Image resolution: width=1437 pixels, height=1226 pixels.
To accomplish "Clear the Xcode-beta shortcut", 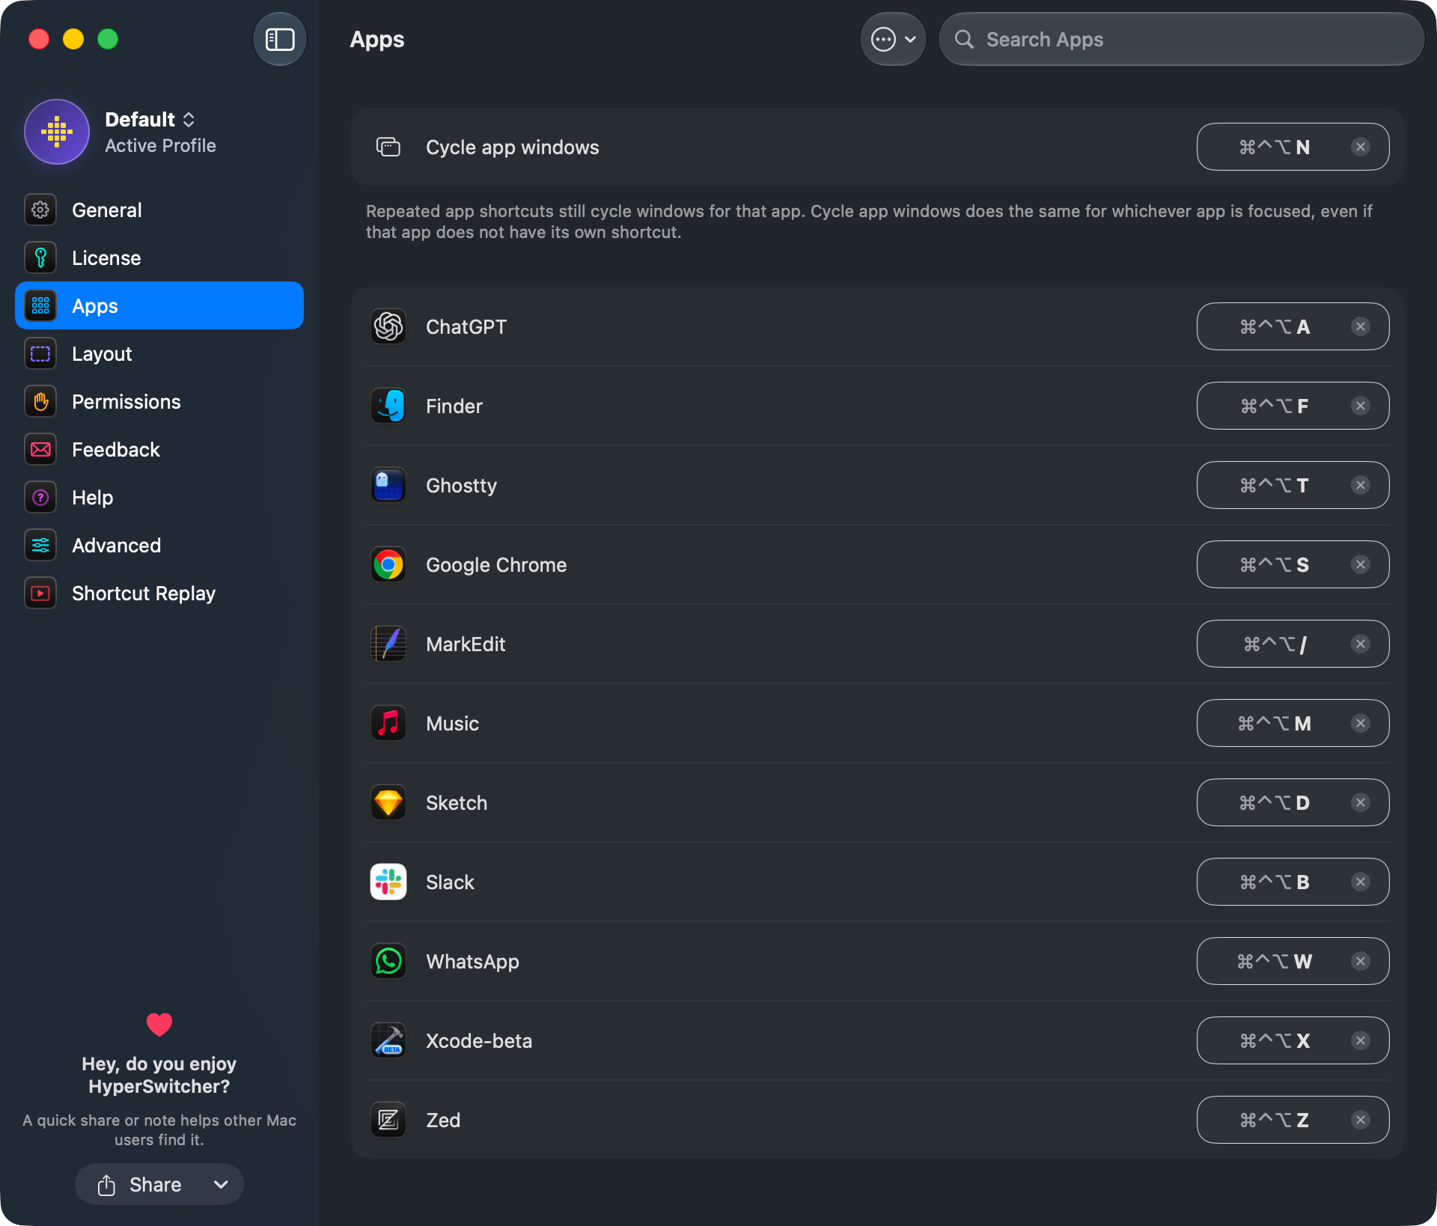I will point(1361,1040).
